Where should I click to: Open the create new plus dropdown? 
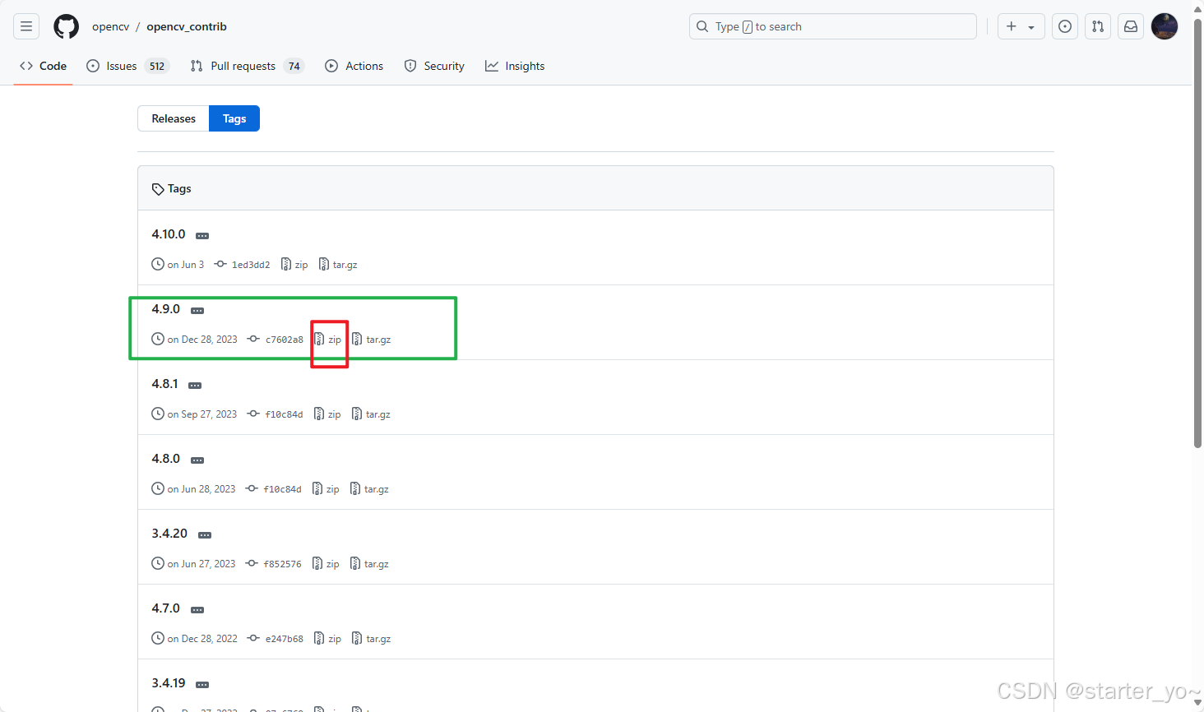tap(1021, 26)
